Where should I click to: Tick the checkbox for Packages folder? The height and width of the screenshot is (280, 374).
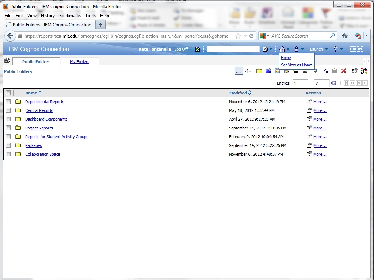coord(8,145)
